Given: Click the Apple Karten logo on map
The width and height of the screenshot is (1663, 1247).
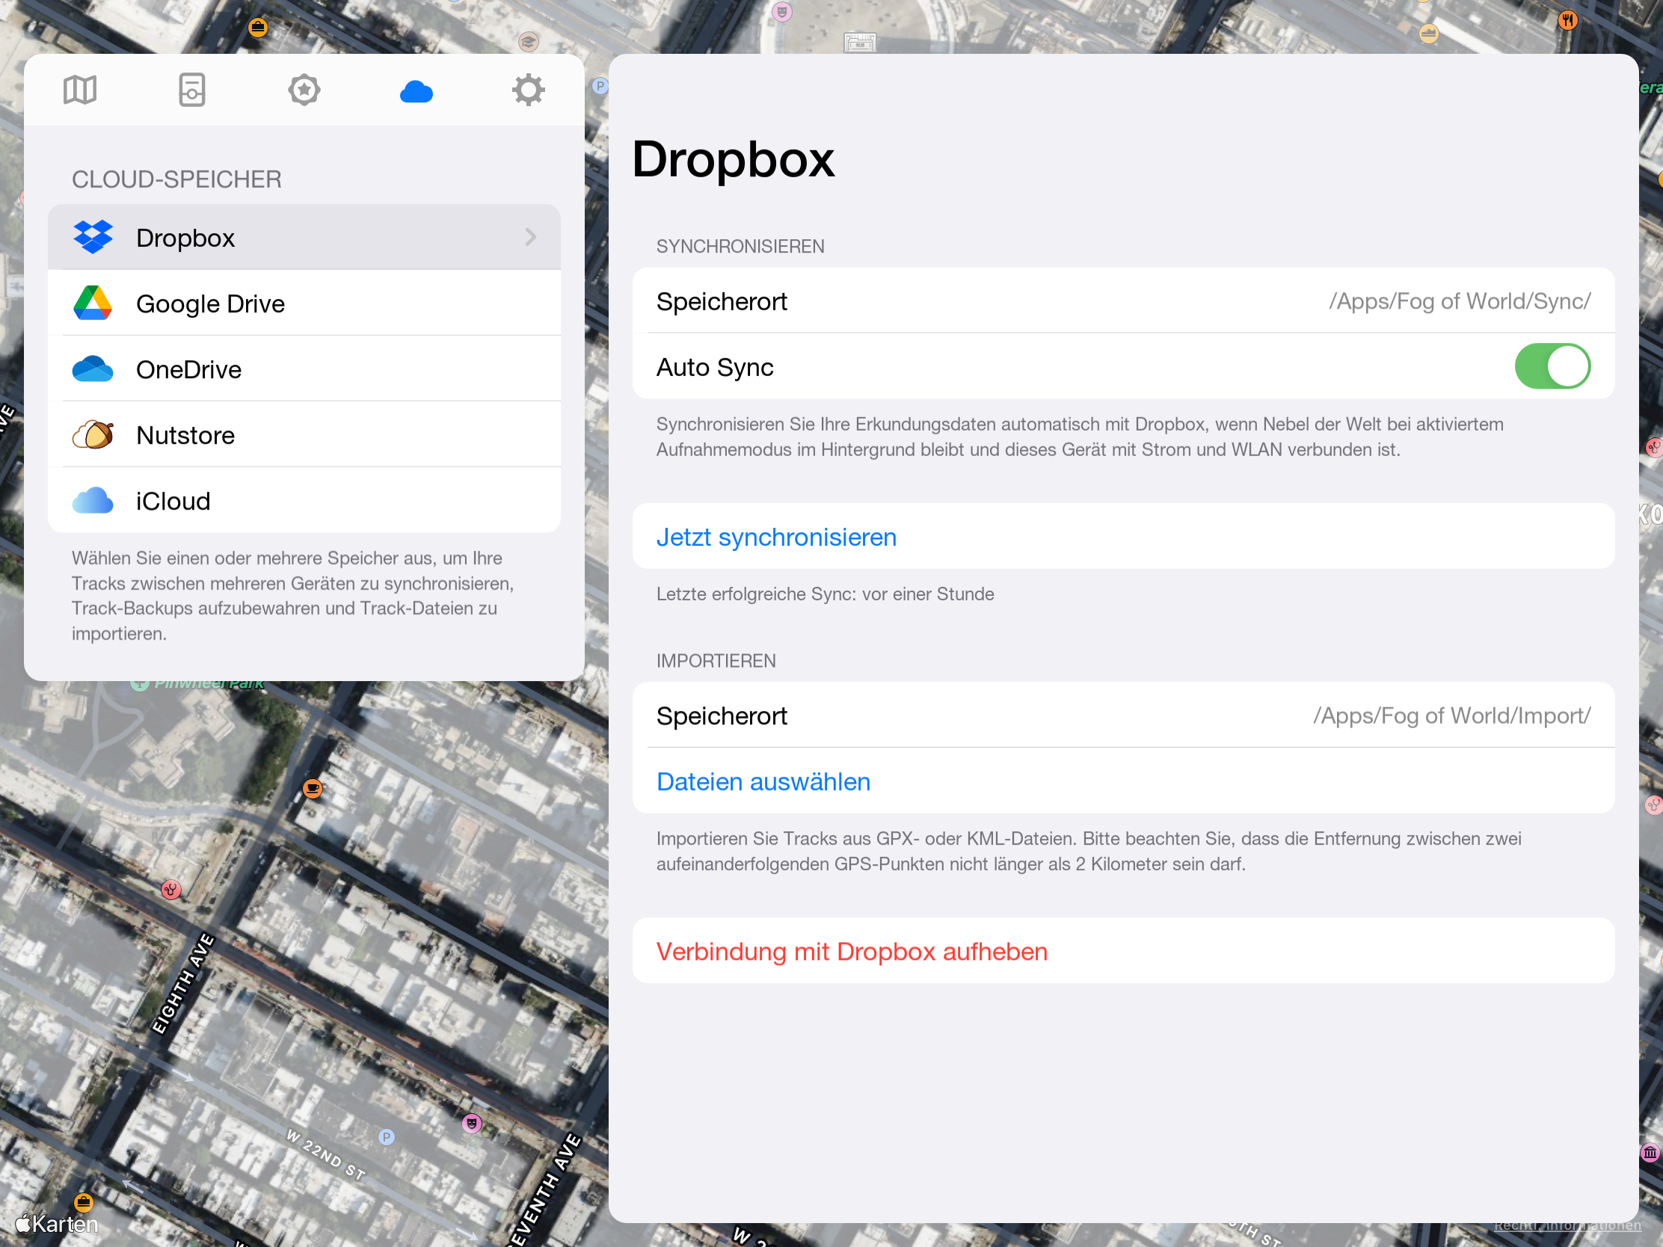Looking at the screenshot, I should click(x=56, y=1225).
